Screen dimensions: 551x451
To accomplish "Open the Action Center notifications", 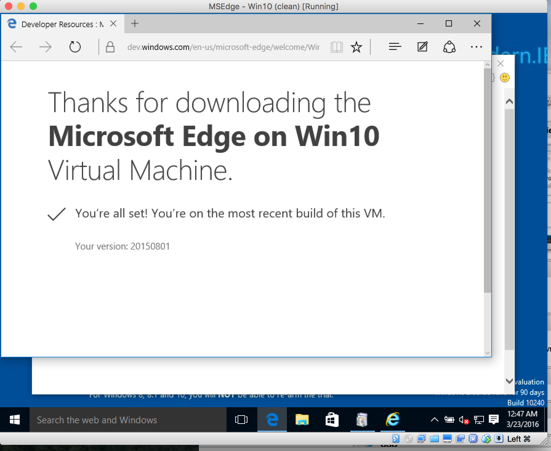I will coord(494,419).
